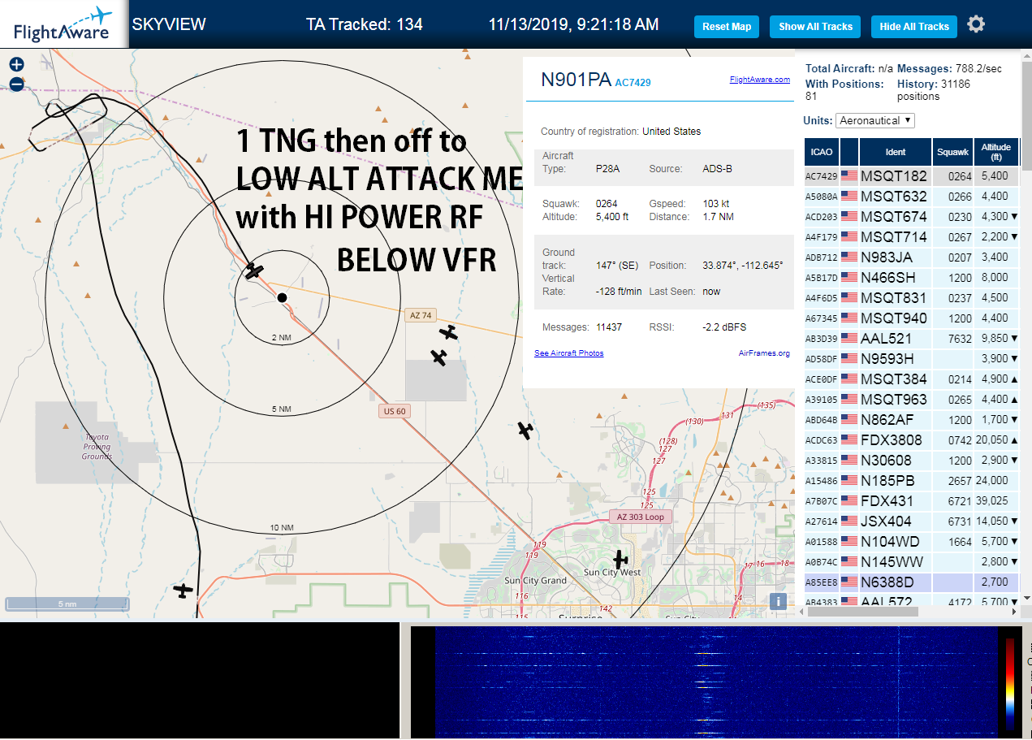Image resolution: width=1032 pixels, height=740 pixels.
Task: Open the FlightAware.com link
Action: point(760,80)
